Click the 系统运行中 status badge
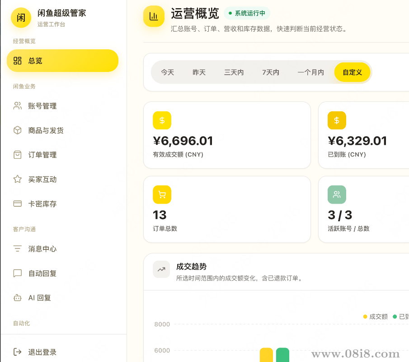 coord(247,13)
